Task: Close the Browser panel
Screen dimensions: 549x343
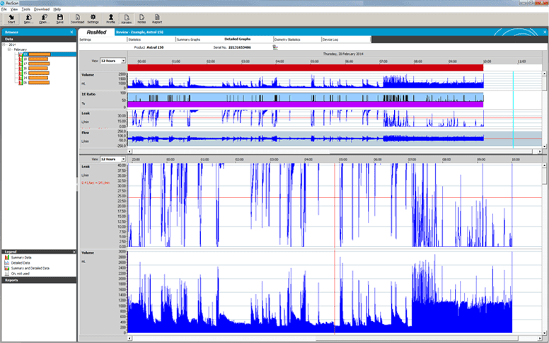Action: [71, 33]
